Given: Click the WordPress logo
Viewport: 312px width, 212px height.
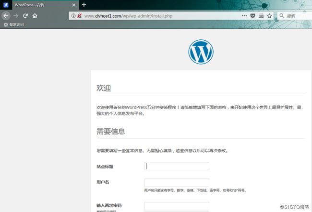Looking at the screenshot, I should click(x=201, y=52).
